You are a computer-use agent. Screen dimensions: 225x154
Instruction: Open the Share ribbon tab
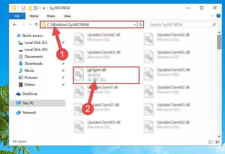pos(51,16)
